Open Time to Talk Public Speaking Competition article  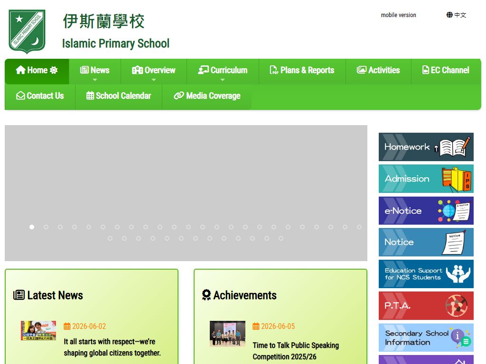pyautogui.click(x=296, y=351)
